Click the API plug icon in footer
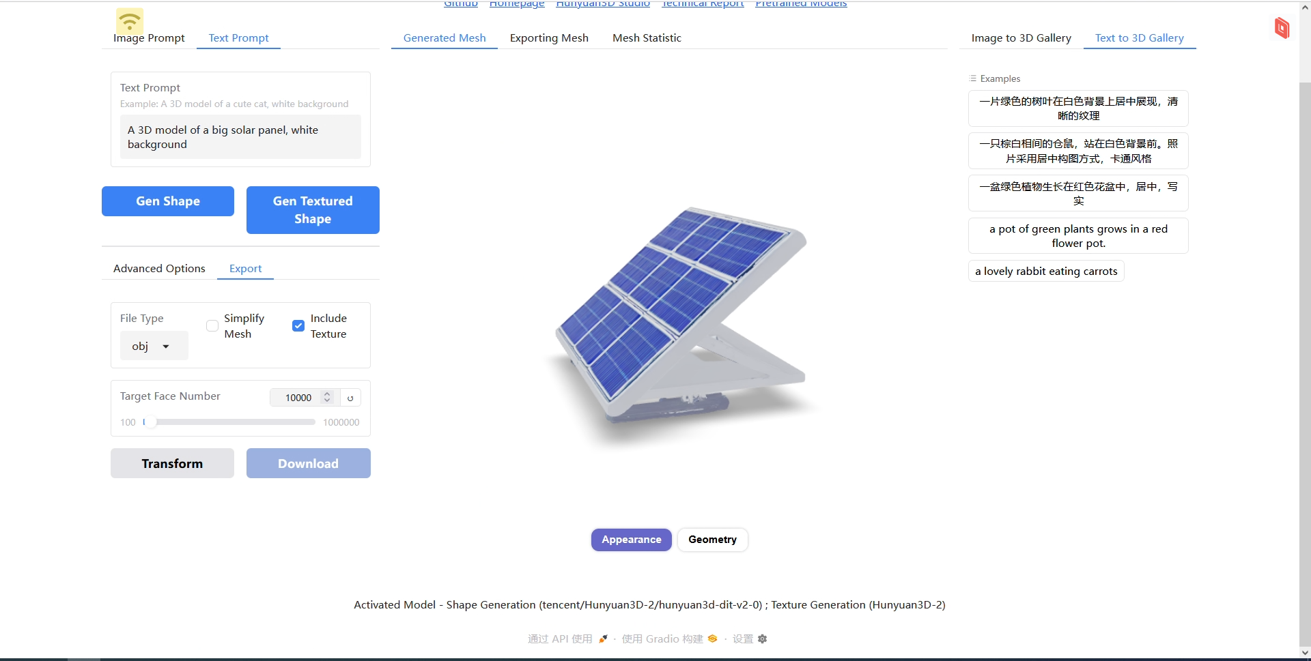Image resolution: width=1311 pixels, height=661 pixels. click(x=603, y=639)
